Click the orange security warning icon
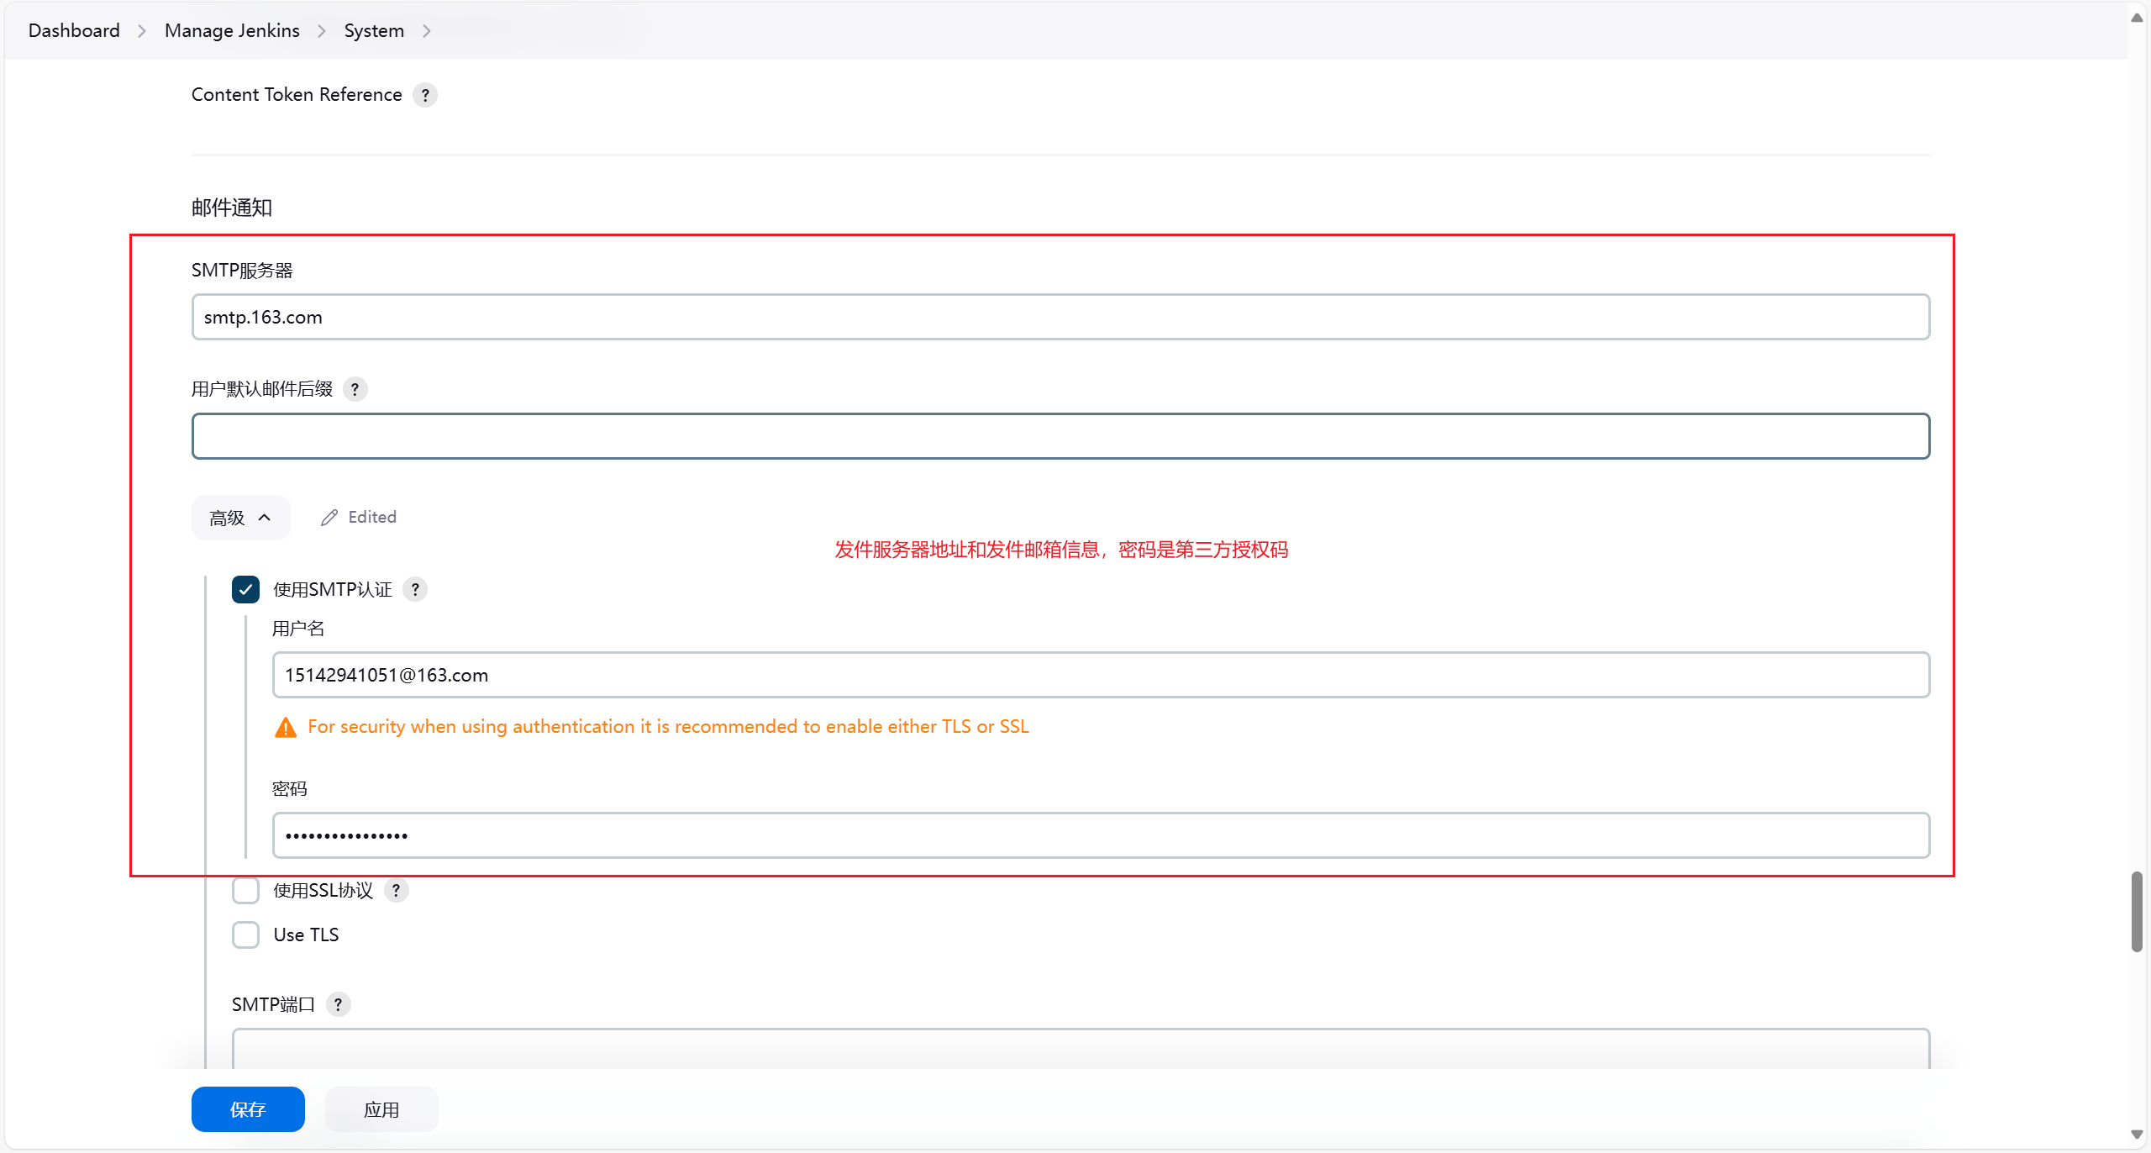2151x1153 pixels. 286,727
